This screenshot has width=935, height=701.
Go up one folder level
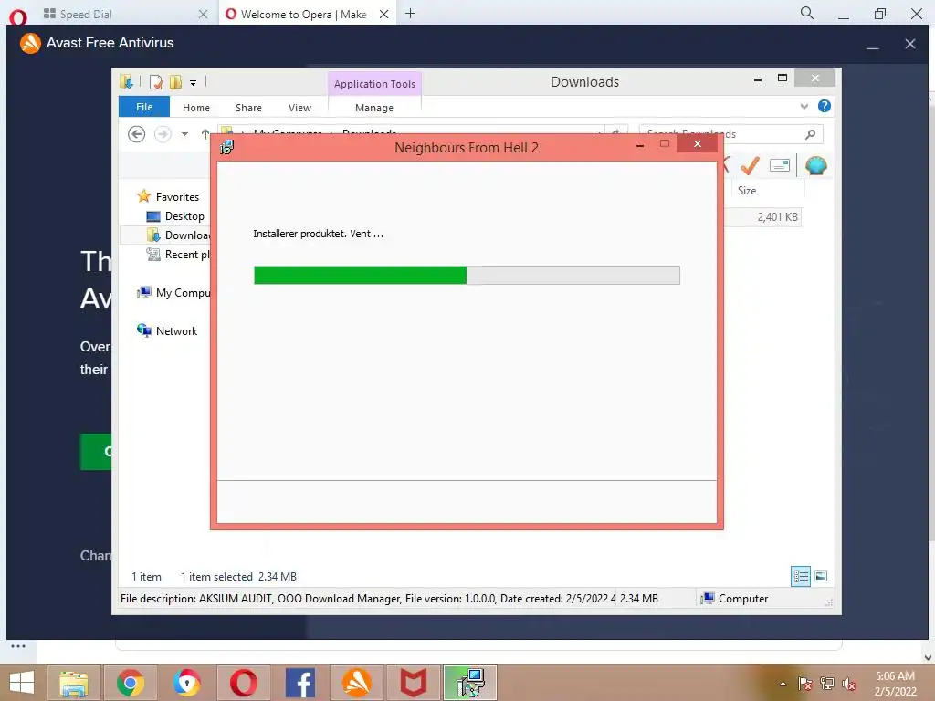pyautogui.click(x=205, y=134)
